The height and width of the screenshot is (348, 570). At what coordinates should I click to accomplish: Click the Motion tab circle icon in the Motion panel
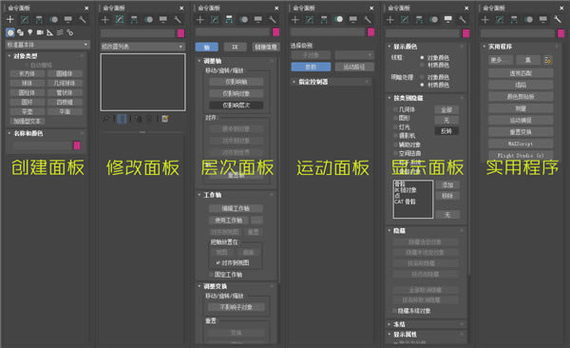point(339,19)
